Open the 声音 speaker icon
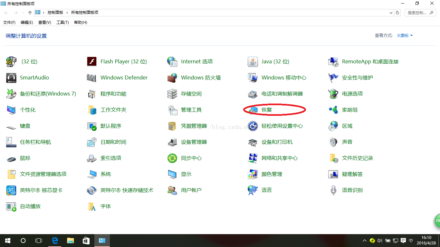 (333, 142)
